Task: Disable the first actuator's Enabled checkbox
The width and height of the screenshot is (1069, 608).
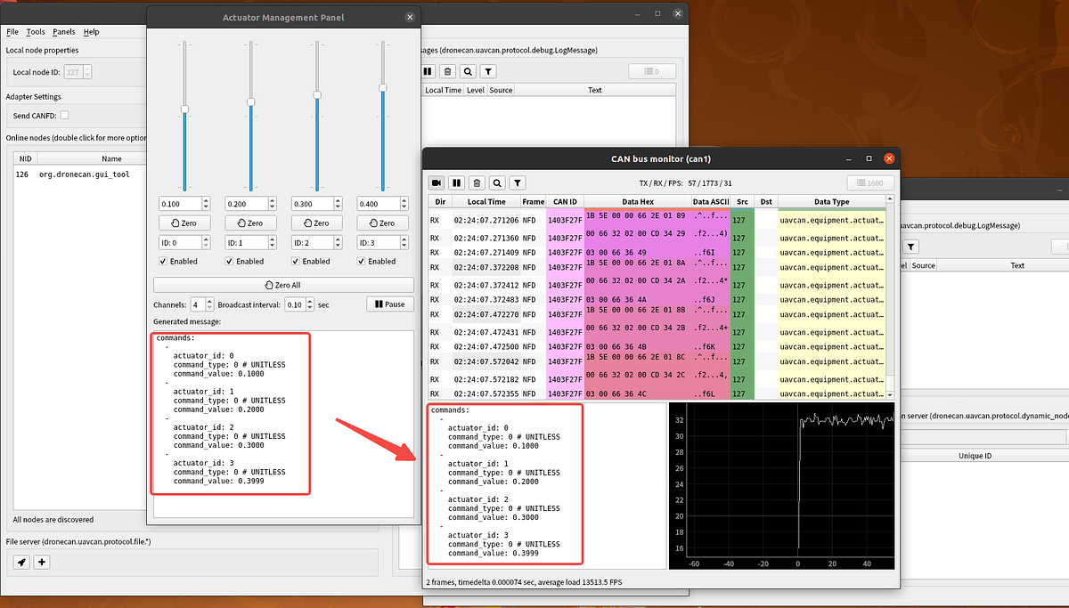Action: pyautogui.click(x=163, y=261)
